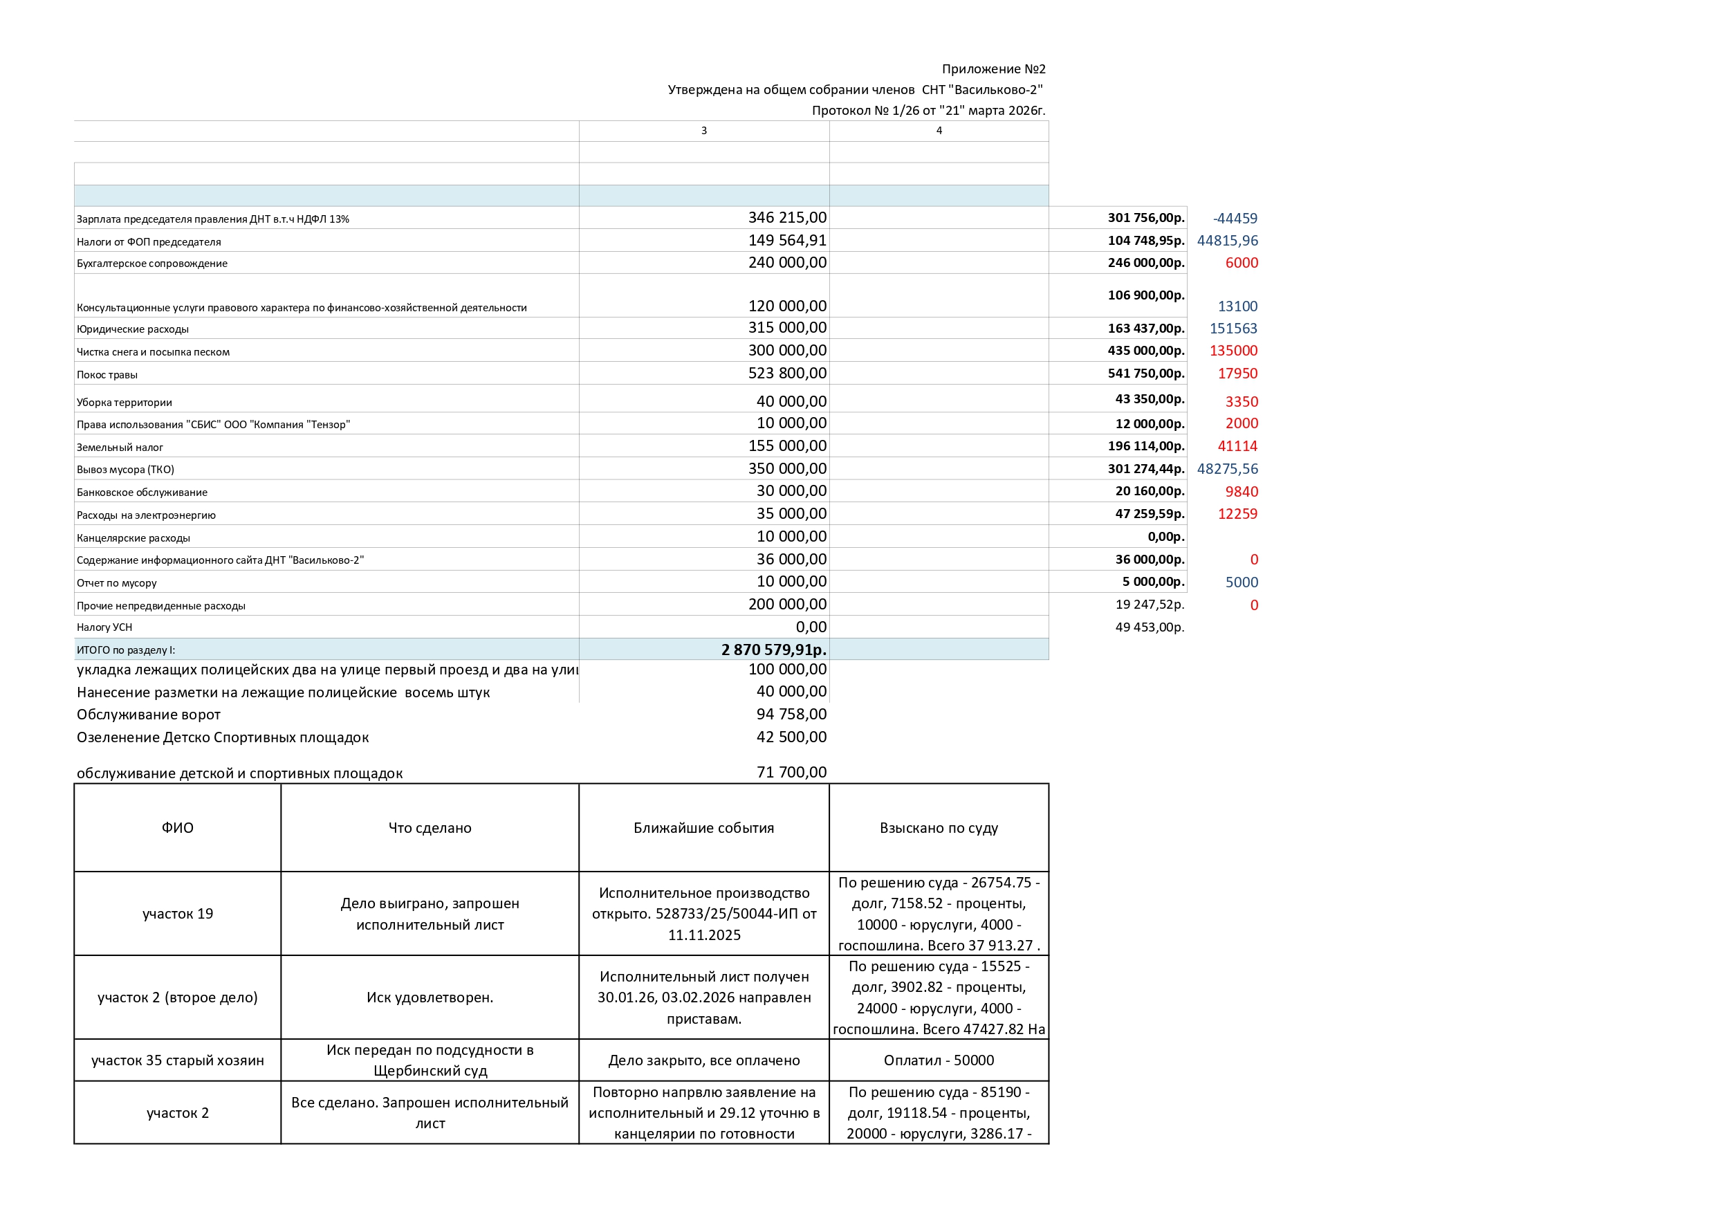1716x1214 pixels.
Task: Select the header Приложение №2
Action: tap(993, 67)
